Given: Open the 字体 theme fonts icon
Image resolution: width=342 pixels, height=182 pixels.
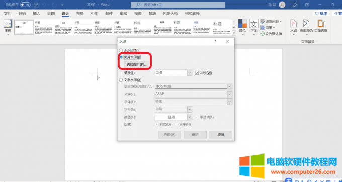Looking at the screenshot, I should 254,24.
